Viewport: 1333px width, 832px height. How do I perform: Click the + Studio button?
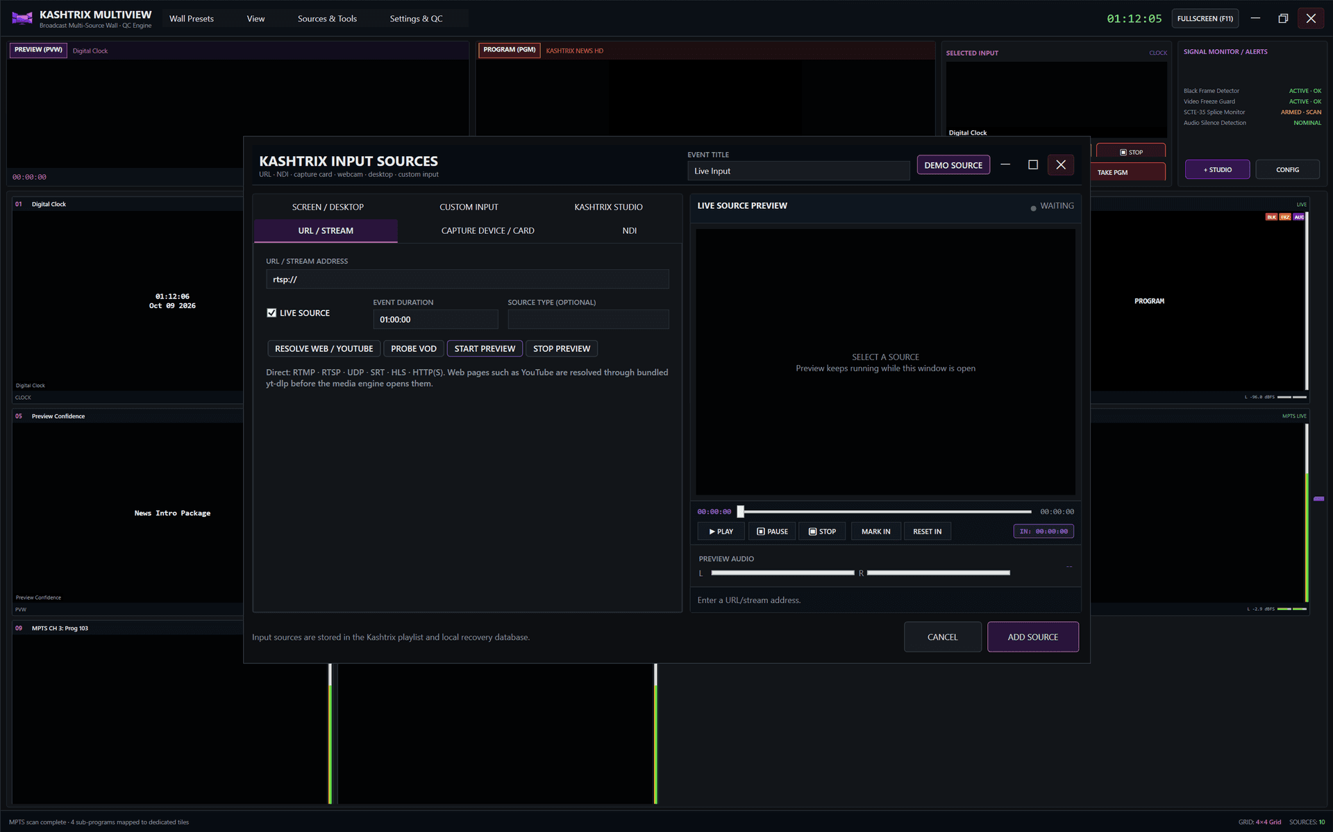[1217, 169]
